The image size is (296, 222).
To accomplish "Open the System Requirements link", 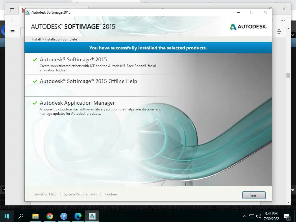I will coord(80,194).
